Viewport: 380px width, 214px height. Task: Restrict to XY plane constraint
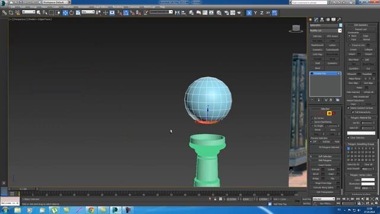coord(268,13)
